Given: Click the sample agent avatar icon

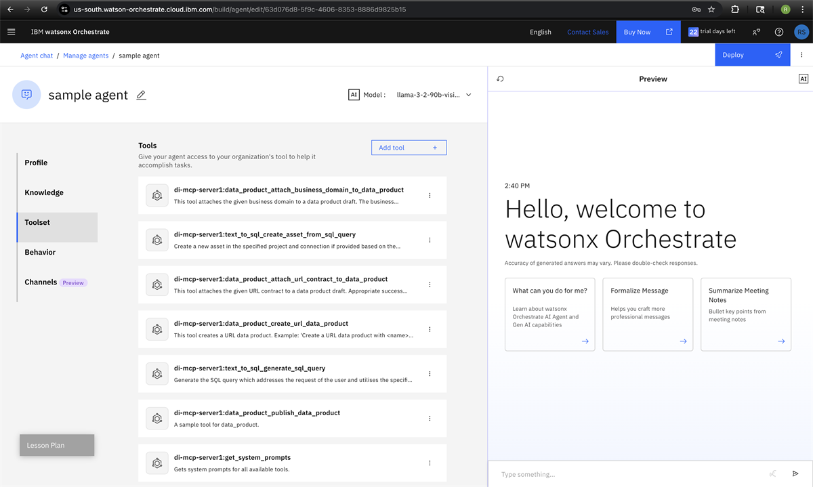Looking at the screenshot, I should click(26, 95).
